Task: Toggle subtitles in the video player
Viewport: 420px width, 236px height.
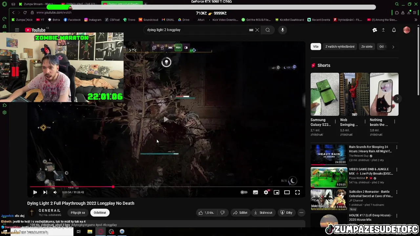Action: point(255,192)
